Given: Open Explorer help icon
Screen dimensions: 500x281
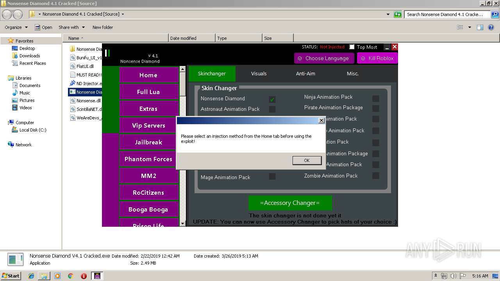Looking at the screenshot, I should click(x=491, y=27).
